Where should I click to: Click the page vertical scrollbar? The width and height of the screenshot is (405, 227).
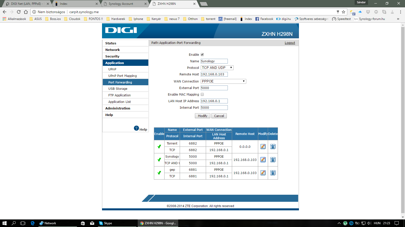pos(403,120)
